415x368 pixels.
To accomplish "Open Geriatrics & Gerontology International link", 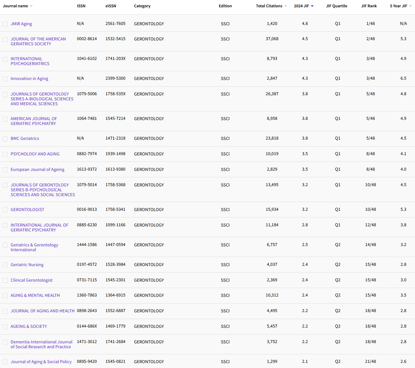I will tap(34, 247).
